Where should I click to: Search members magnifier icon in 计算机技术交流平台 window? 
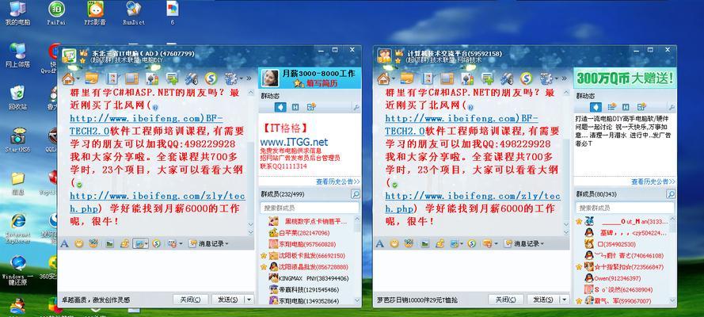click(x=671, y=194)
